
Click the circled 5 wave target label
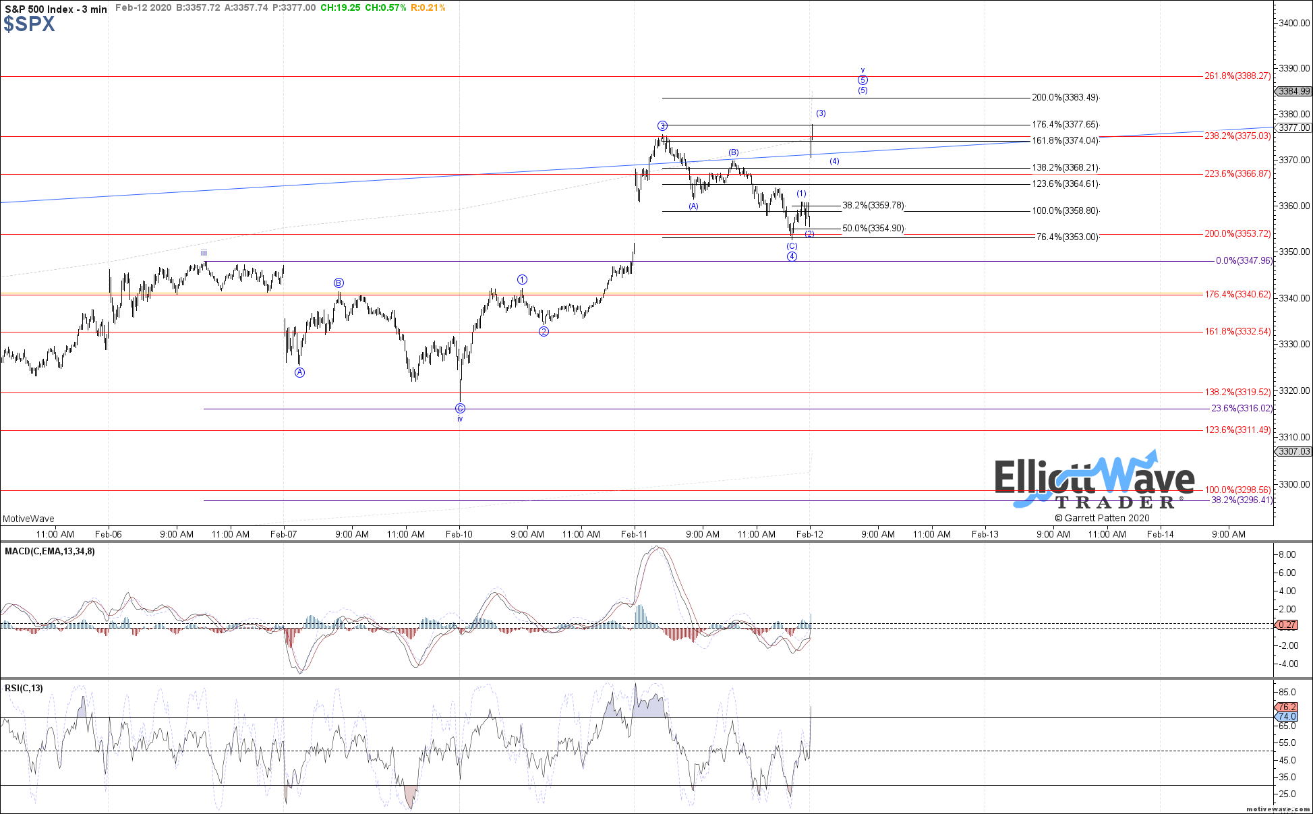863,80
